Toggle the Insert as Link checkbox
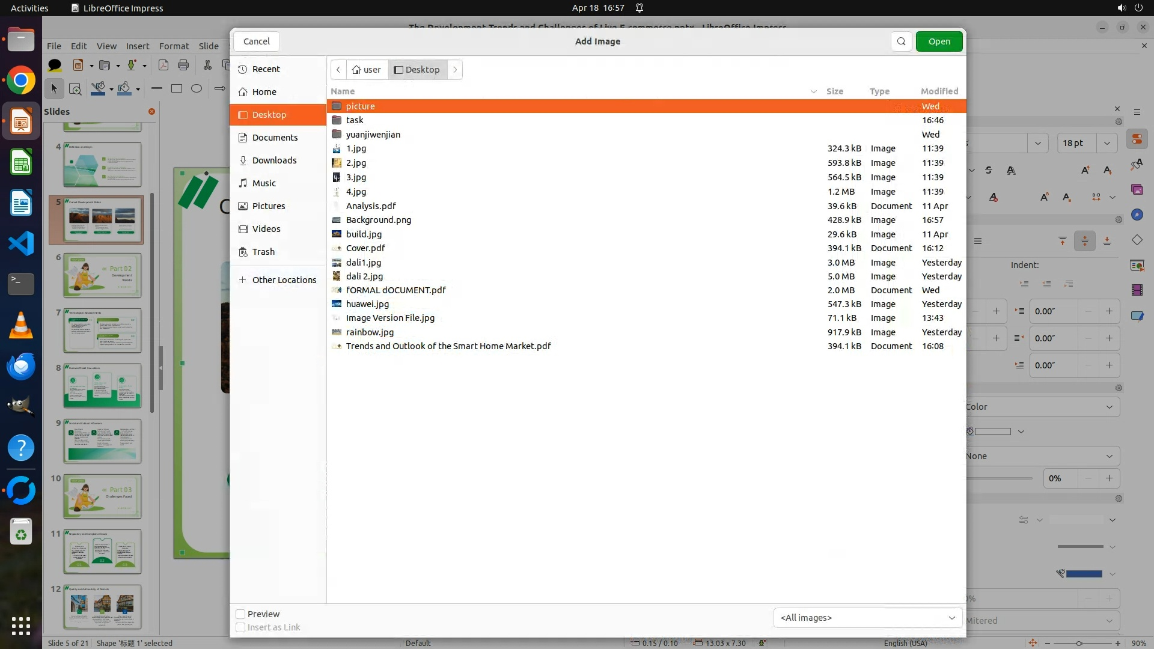The width and height of the screenshot is (1154, 649). pyautogui.click(x=240, y=627)
